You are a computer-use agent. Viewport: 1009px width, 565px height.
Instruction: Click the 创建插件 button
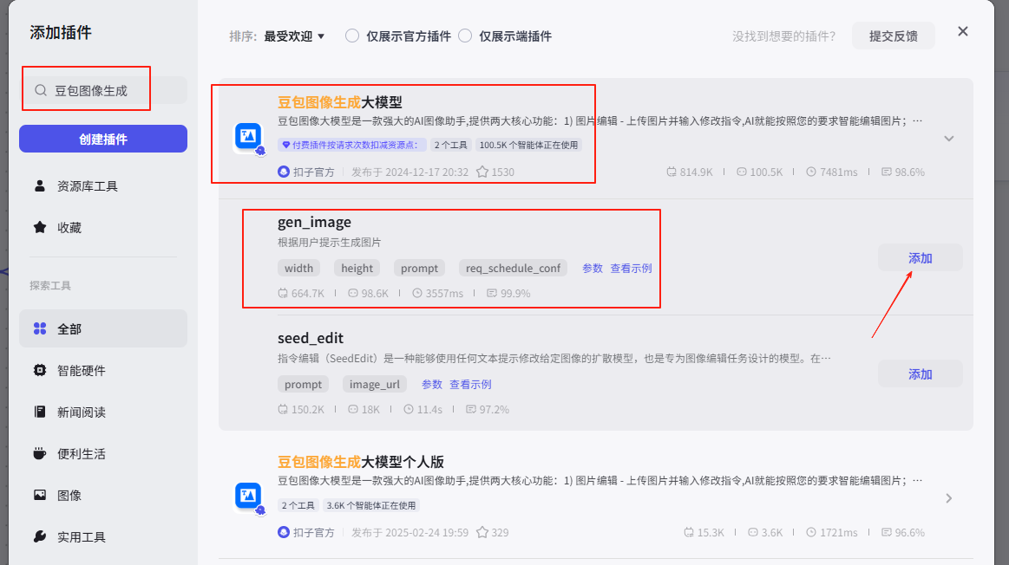coord(103,139)
